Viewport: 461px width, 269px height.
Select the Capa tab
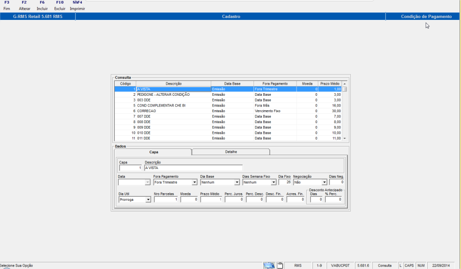(153, 152)
